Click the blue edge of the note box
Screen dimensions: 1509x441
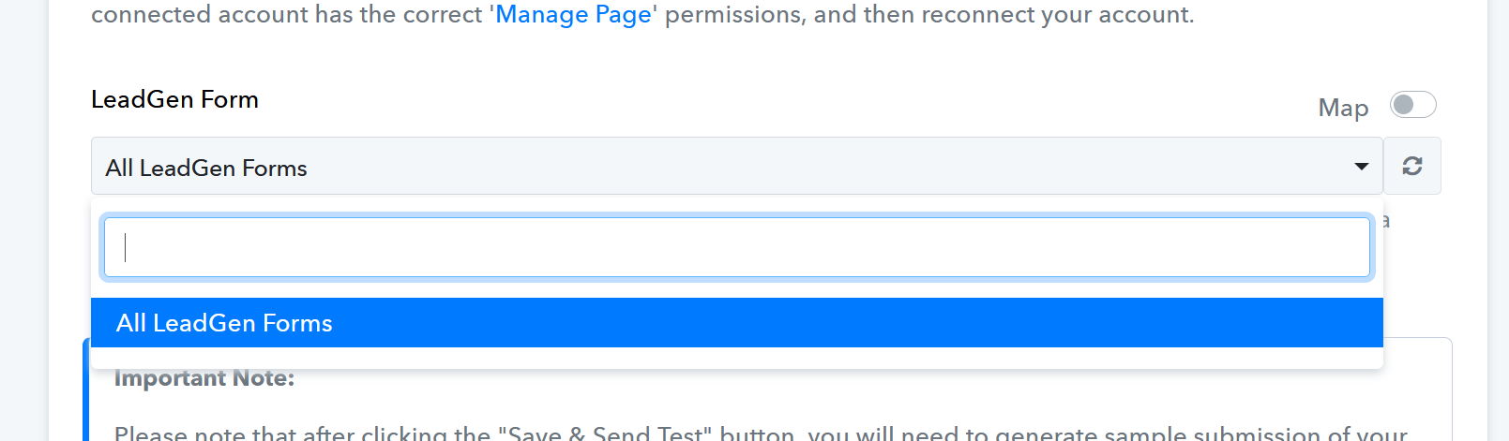point(86,390)
